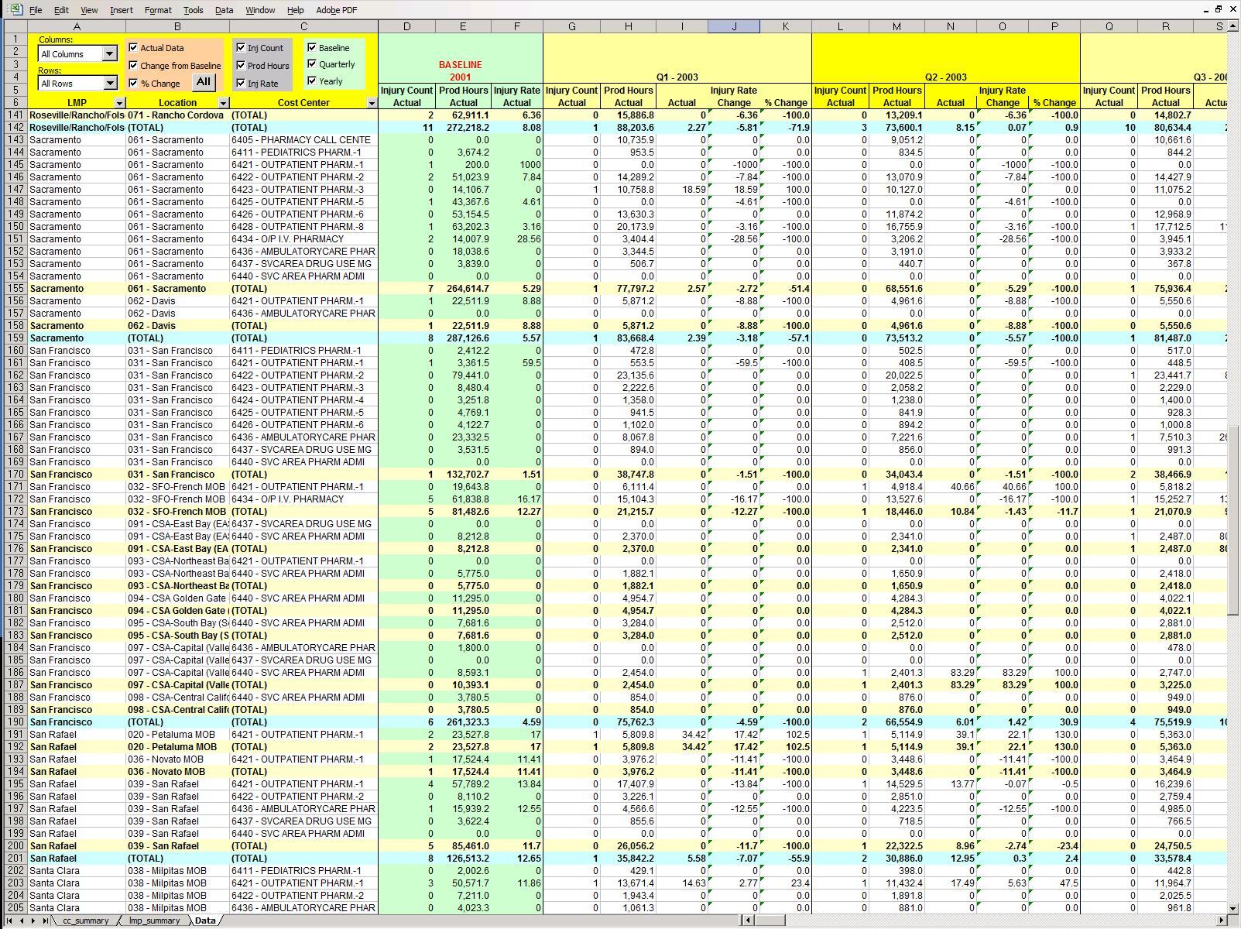This screenshot has height=929, width=1241.
Task: Click previous sheet tab navigation arrow
Action: (22, 920)
